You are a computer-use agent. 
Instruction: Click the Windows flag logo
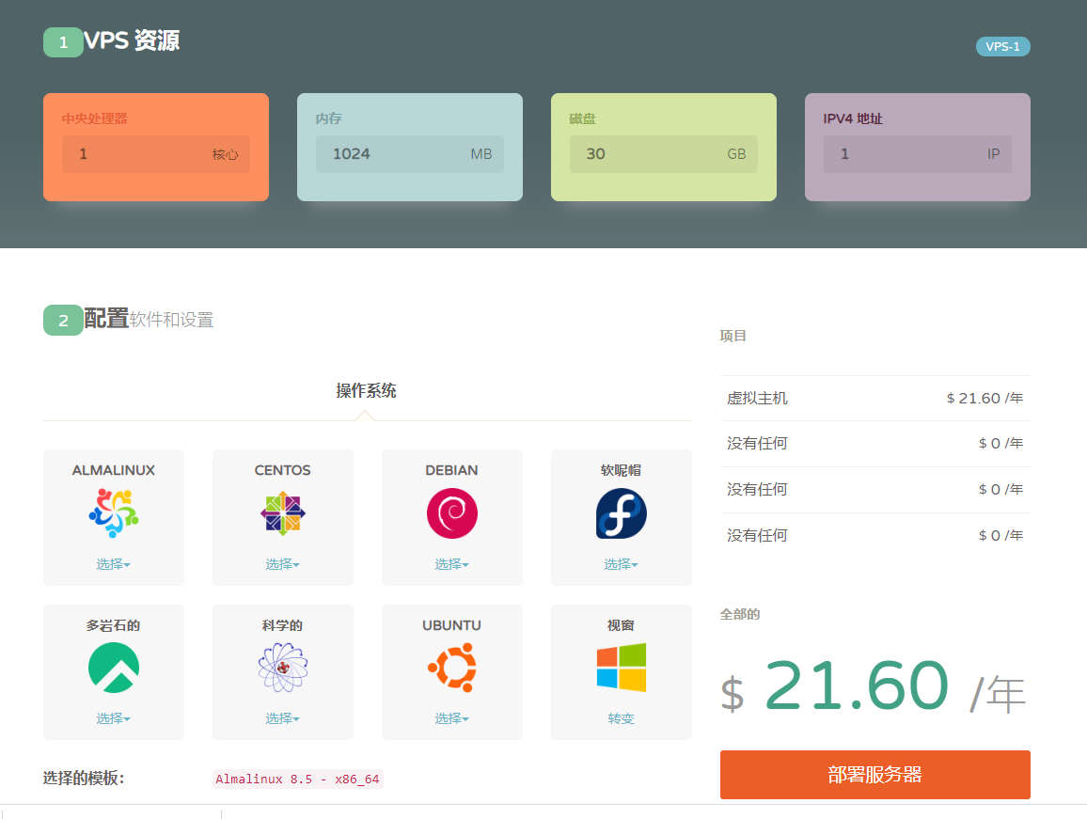click(x=622, y=668)
